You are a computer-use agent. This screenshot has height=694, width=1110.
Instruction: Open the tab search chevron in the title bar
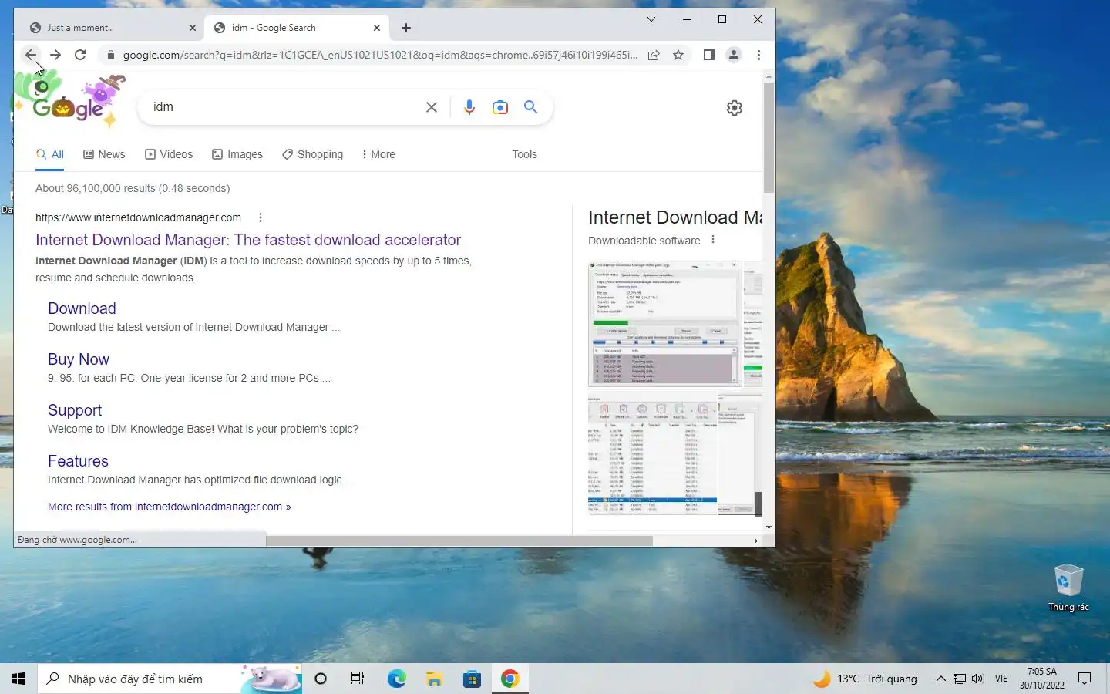651,19
